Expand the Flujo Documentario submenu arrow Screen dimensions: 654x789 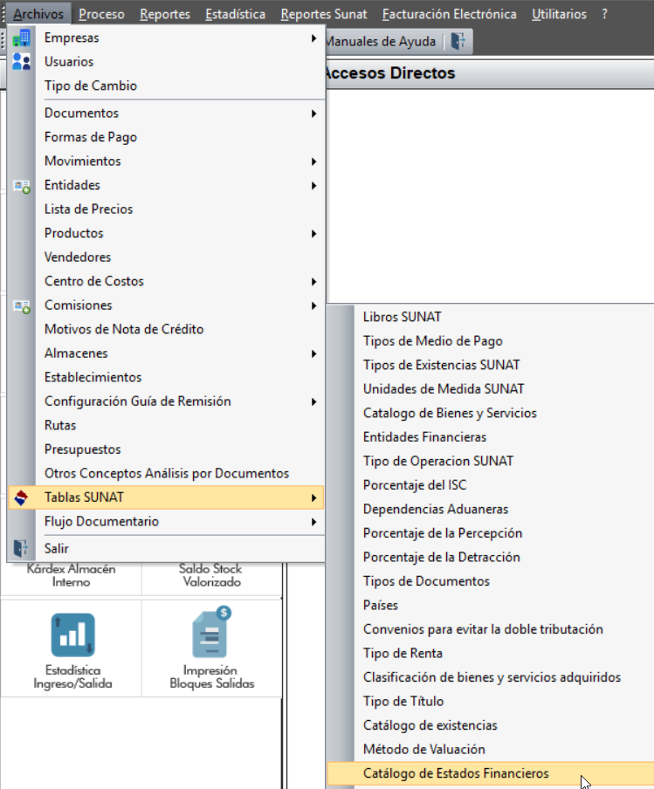pyautogui.click(x=313, y=522)
